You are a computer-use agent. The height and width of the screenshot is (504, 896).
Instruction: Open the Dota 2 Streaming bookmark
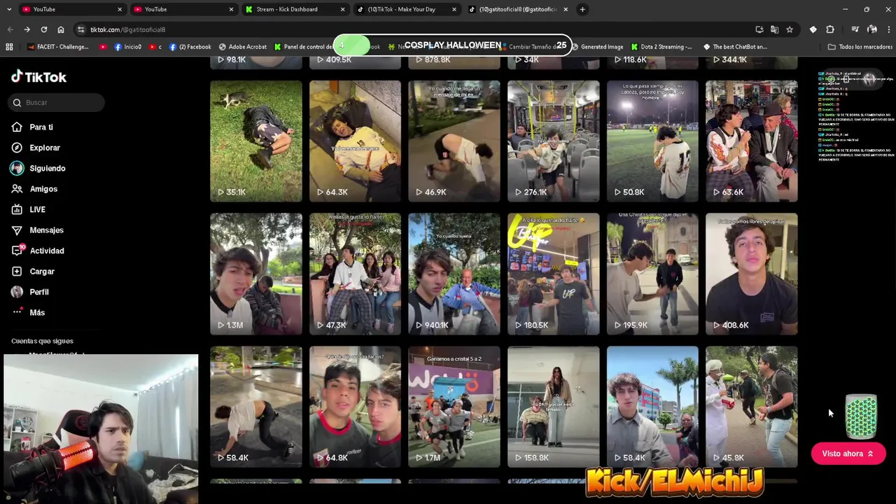click(x=661, y=47)
